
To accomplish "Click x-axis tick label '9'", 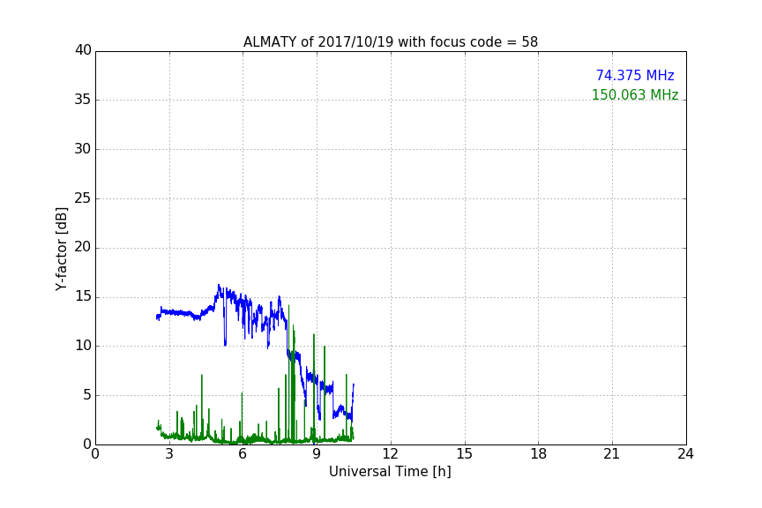I will tap(317, 454).
